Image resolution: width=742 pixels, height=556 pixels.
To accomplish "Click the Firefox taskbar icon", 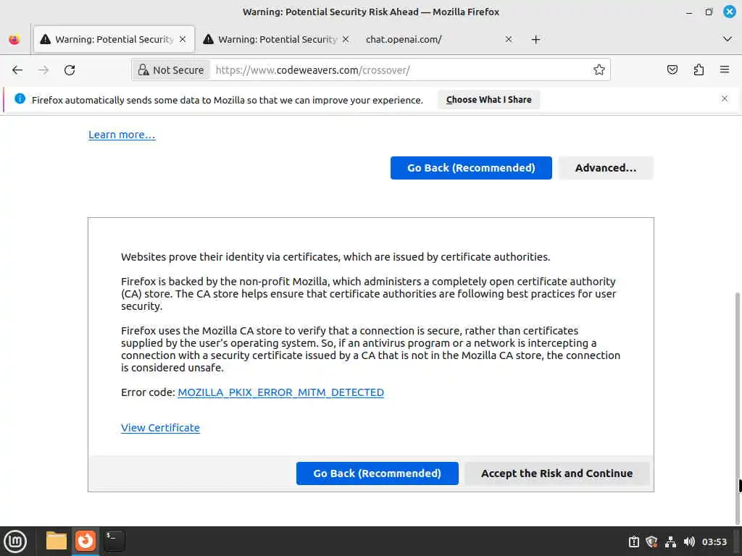I will pos(86,542).
